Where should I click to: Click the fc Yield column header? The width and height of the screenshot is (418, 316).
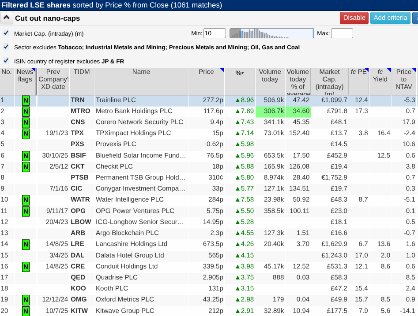tap(380, 81)
